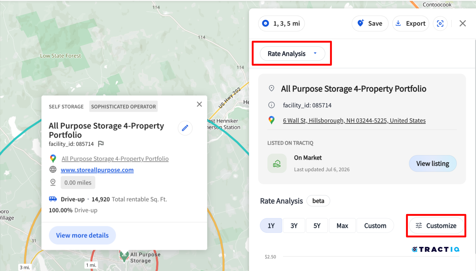The height and width of the screenshot is (271, 476).
Task: Click the location pin icon beside the panel title
Action: pyautogui.click(x=271, y=88)
